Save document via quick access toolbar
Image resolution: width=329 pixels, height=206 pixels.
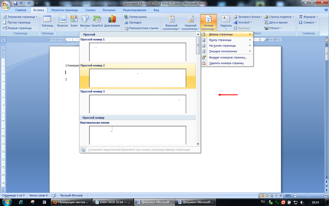15,3
